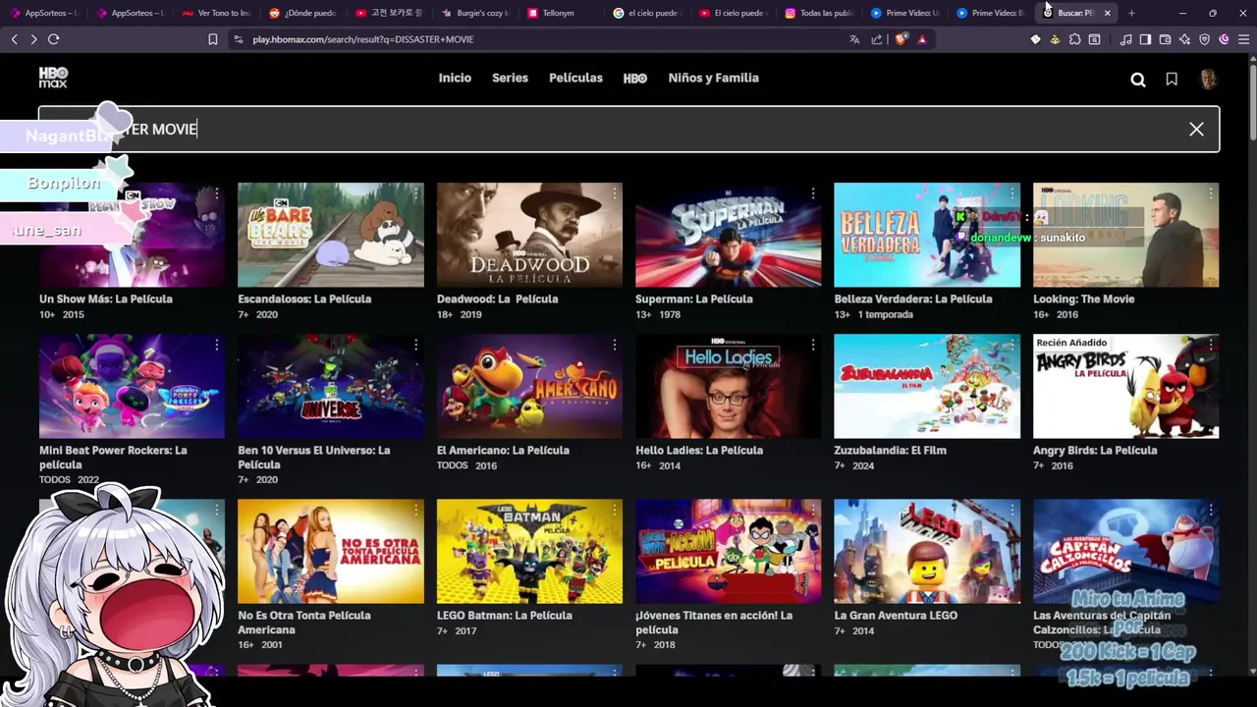The image size is (1257, 707).
Task: Click title '¡Jóvenes Titanes en acción! La película'
Action: point(714,623)
